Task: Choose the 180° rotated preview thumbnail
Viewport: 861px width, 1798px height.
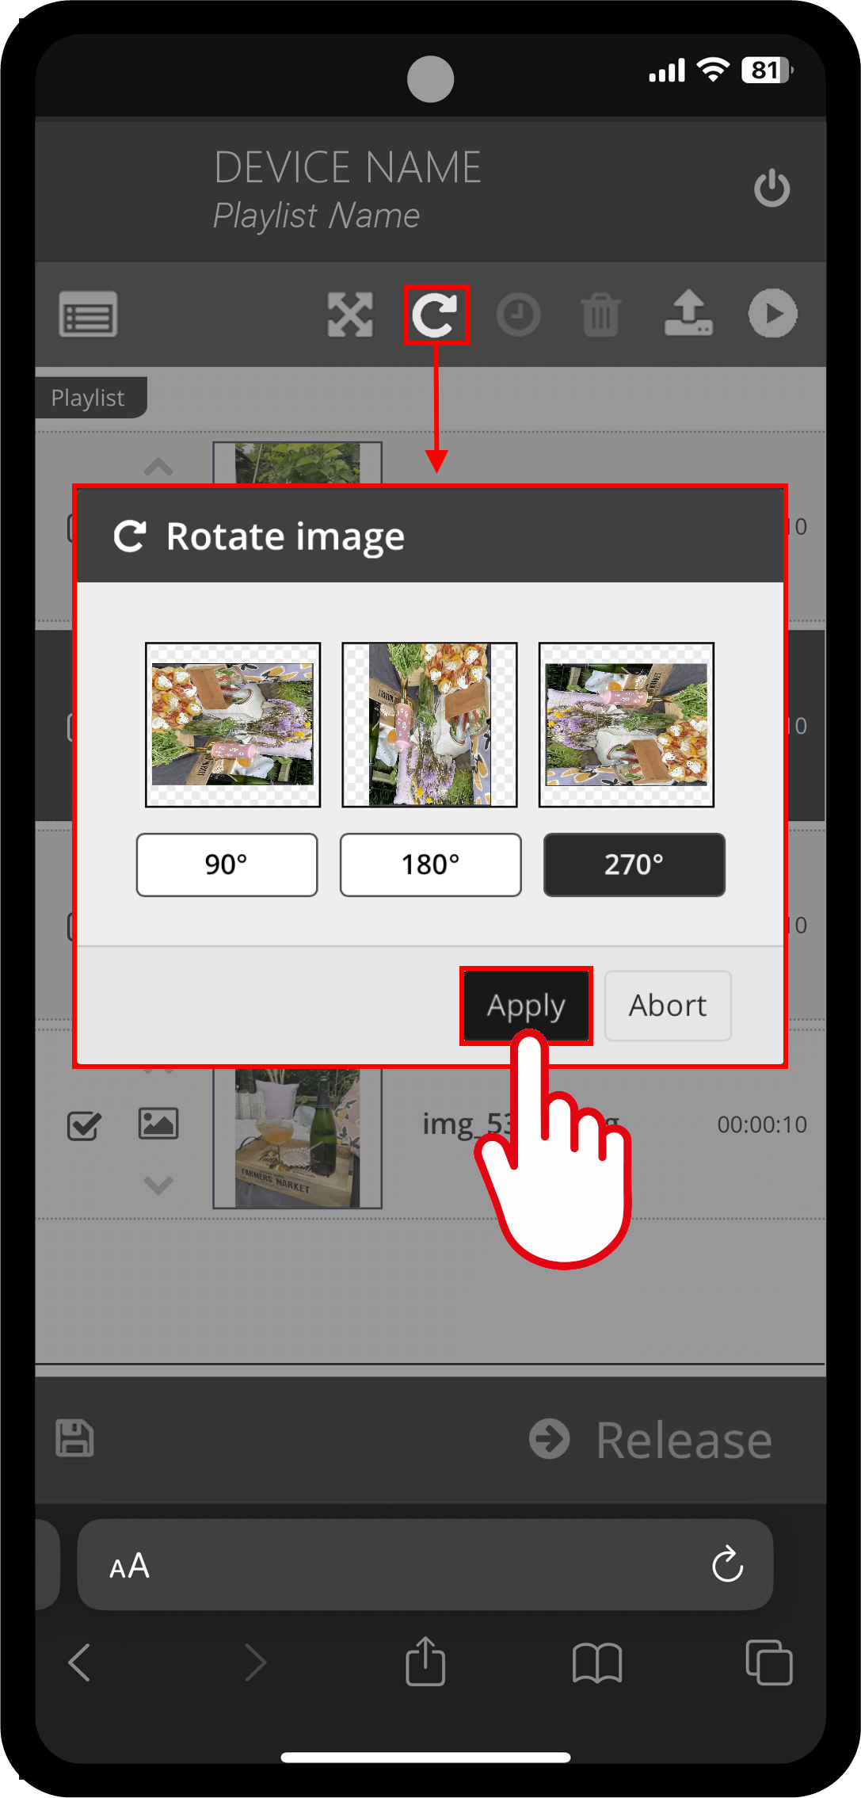Action: (x=429, y=724)
